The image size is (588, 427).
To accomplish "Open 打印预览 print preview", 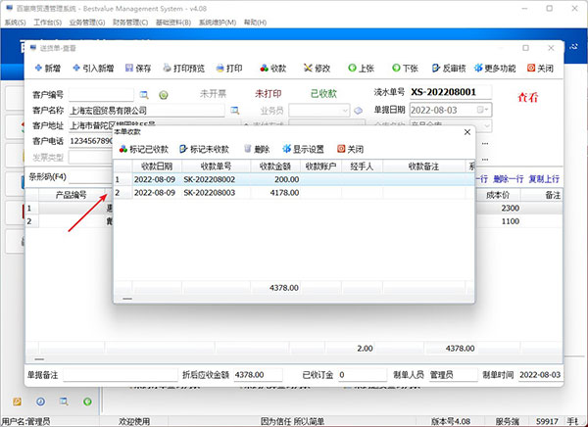I will click(x=184, y=69).
